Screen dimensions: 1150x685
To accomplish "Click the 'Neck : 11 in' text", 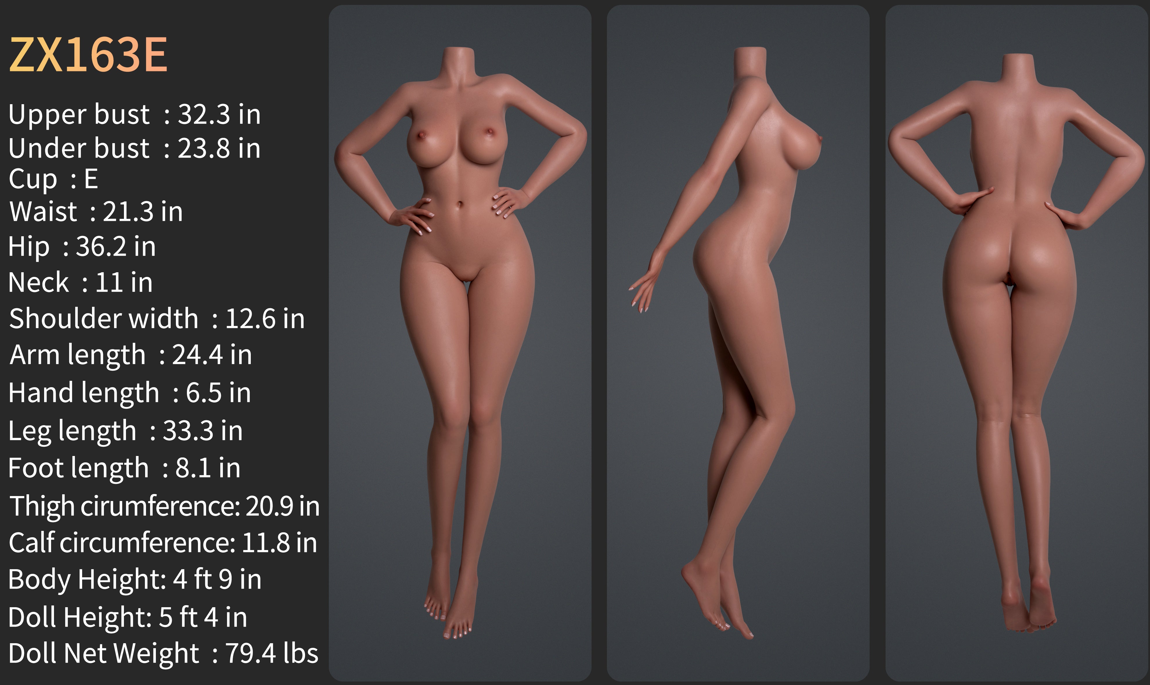I will pyautogui.click(x=80, y=282).
